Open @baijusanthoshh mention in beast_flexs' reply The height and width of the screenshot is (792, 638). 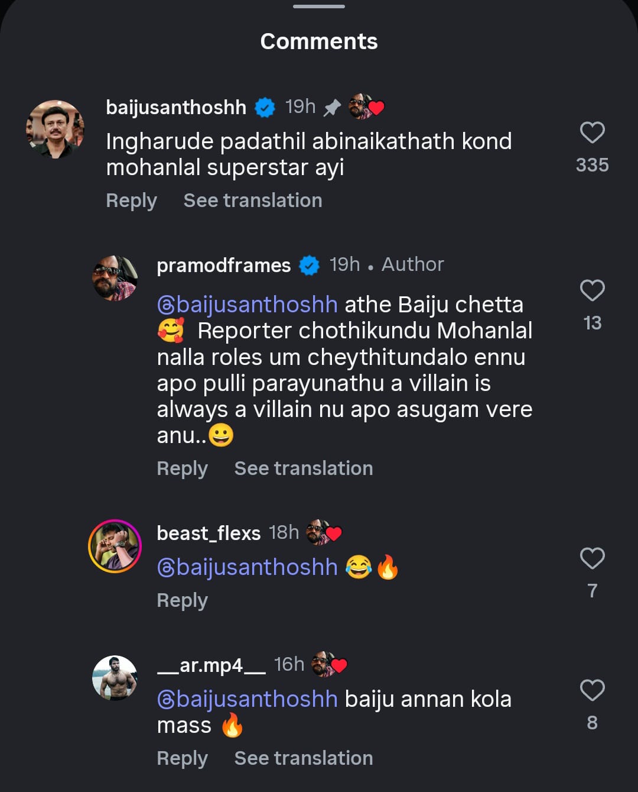(x=248, y=567)
